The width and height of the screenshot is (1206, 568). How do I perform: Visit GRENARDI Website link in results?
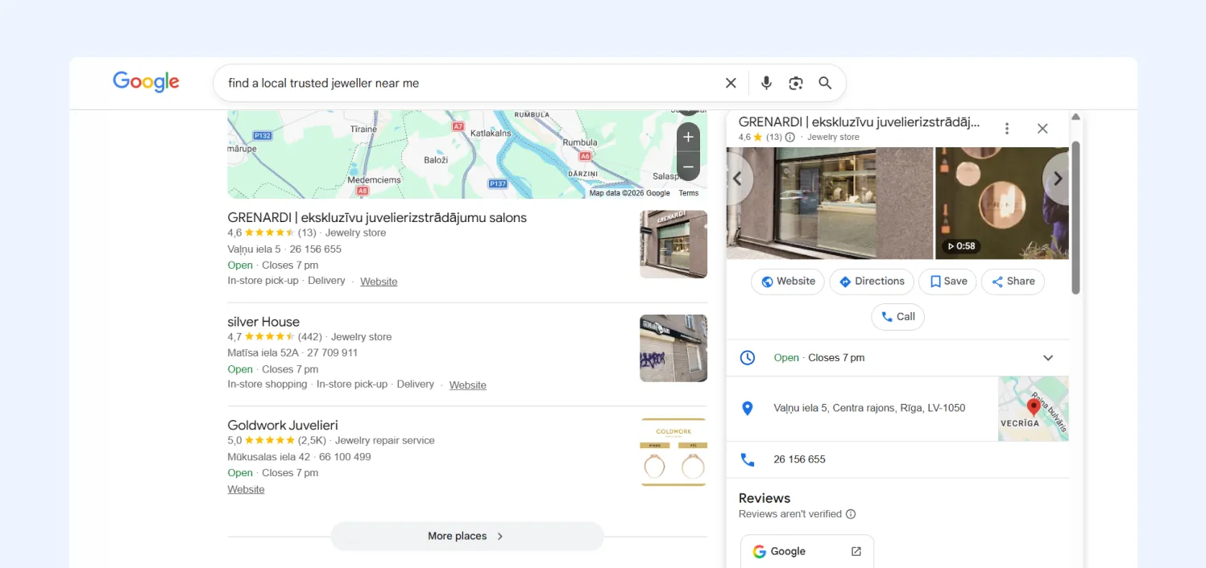coord(379,282)
